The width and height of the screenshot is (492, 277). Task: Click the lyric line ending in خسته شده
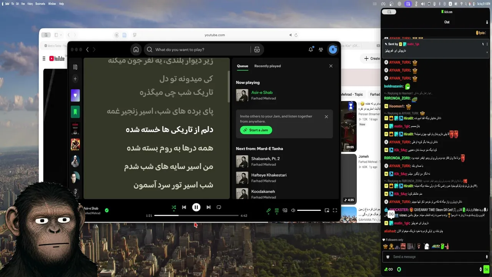tap(170, 130)
